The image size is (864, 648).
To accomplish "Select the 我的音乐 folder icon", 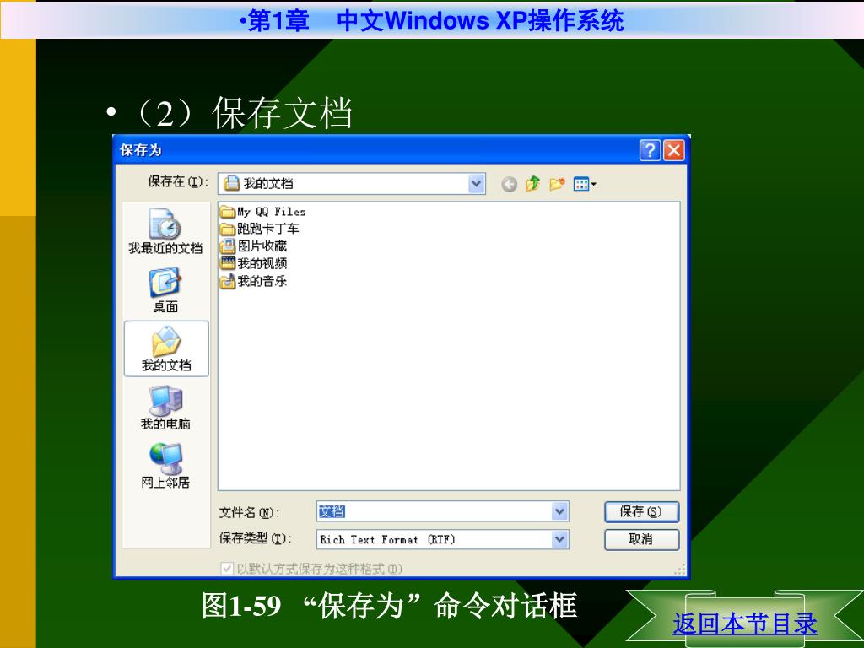I will 228,281.
